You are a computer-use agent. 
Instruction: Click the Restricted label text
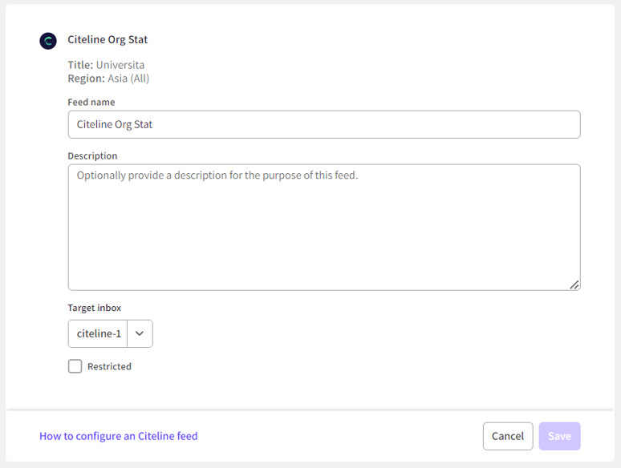point(109,366)
